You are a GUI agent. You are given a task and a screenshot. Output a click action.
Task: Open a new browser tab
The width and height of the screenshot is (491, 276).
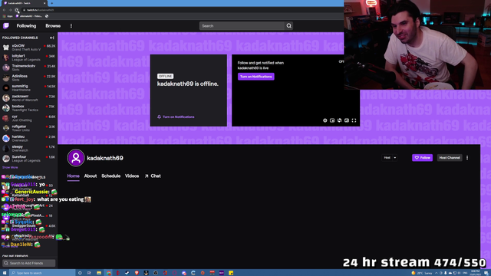point(51,3)
